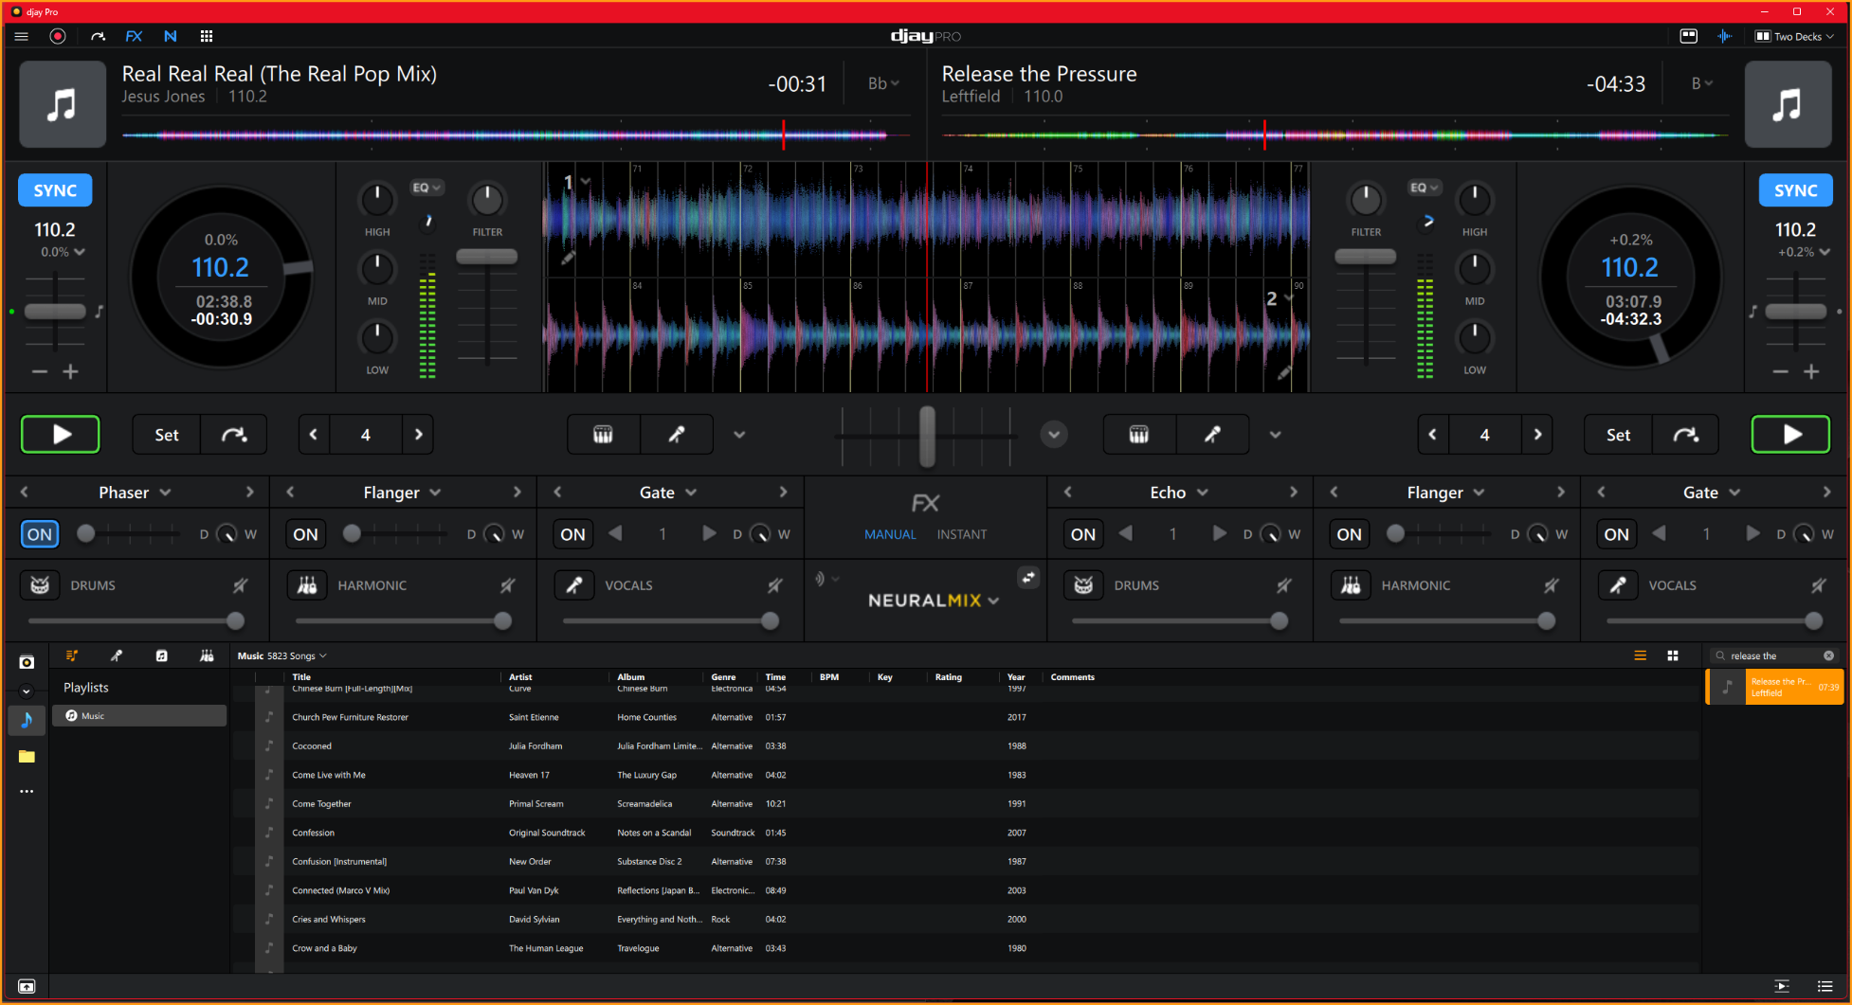Sort the library by Title column
The height and width of the screenshot is (1005, 1852).
pos(301,677)
